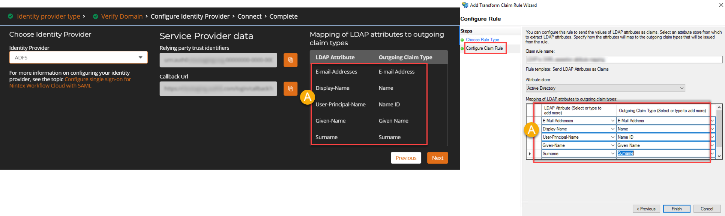The width and height of the screenshot is (725, 216).
Task: Click Given Name in Nintex mapping table
Action: (x=393, y=121)
